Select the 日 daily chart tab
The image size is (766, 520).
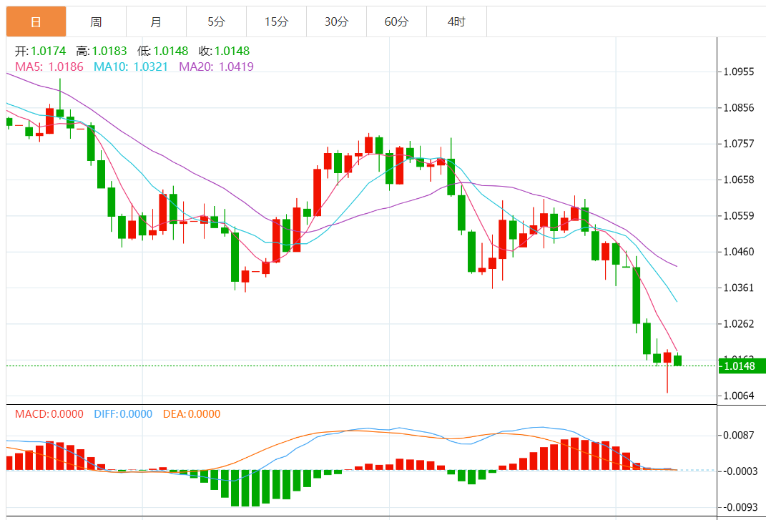coord(36,21)
